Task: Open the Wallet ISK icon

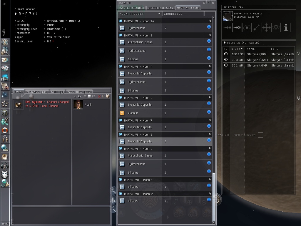Action: tap(5, 122)
